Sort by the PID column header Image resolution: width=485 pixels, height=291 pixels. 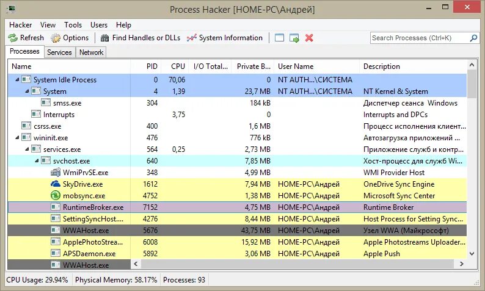click(x=146, y=66)
